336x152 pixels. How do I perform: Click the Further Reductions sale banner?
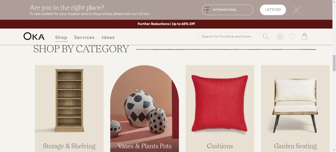(166, 24)
